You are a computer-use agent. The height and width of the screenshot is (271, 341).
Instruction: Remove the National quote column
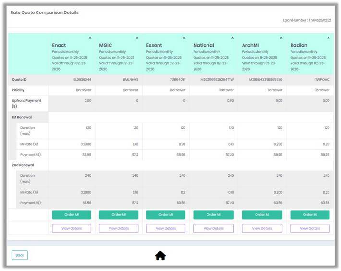pyautogui.click(x=233, y=38)
